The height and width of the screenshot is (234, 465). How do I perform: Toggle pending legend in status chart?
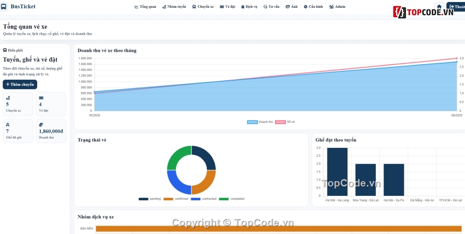(x=150, y=199)
